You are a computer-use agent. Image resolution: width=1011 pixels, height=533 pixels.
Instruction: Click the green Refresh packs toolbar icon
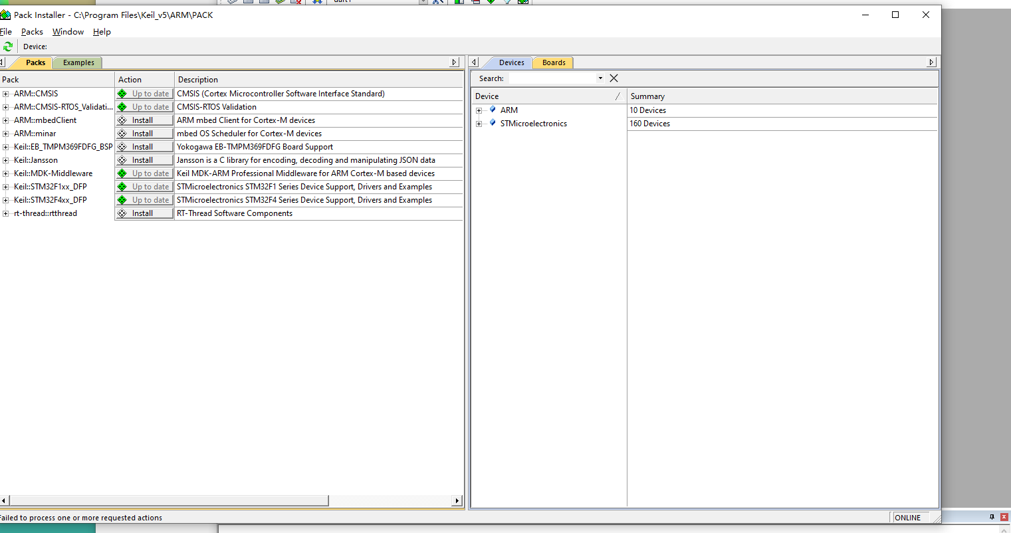click(x=7, y=47)
